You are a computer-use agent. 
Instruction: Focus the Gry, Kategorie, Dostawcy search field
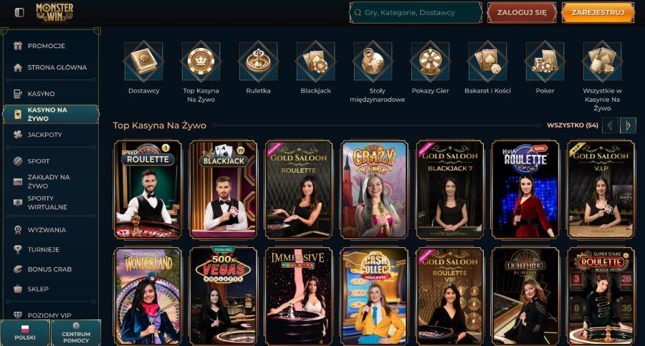pos(416,13)
